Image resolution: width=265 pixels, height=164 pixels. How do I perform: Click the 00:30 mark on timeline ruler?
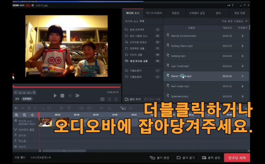96,115
